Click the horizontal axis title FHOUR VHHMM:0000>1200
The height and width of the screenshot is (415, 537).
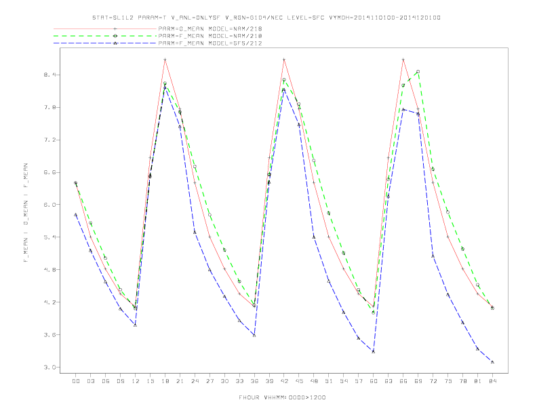pyautogui.click(x=282, y=397)
